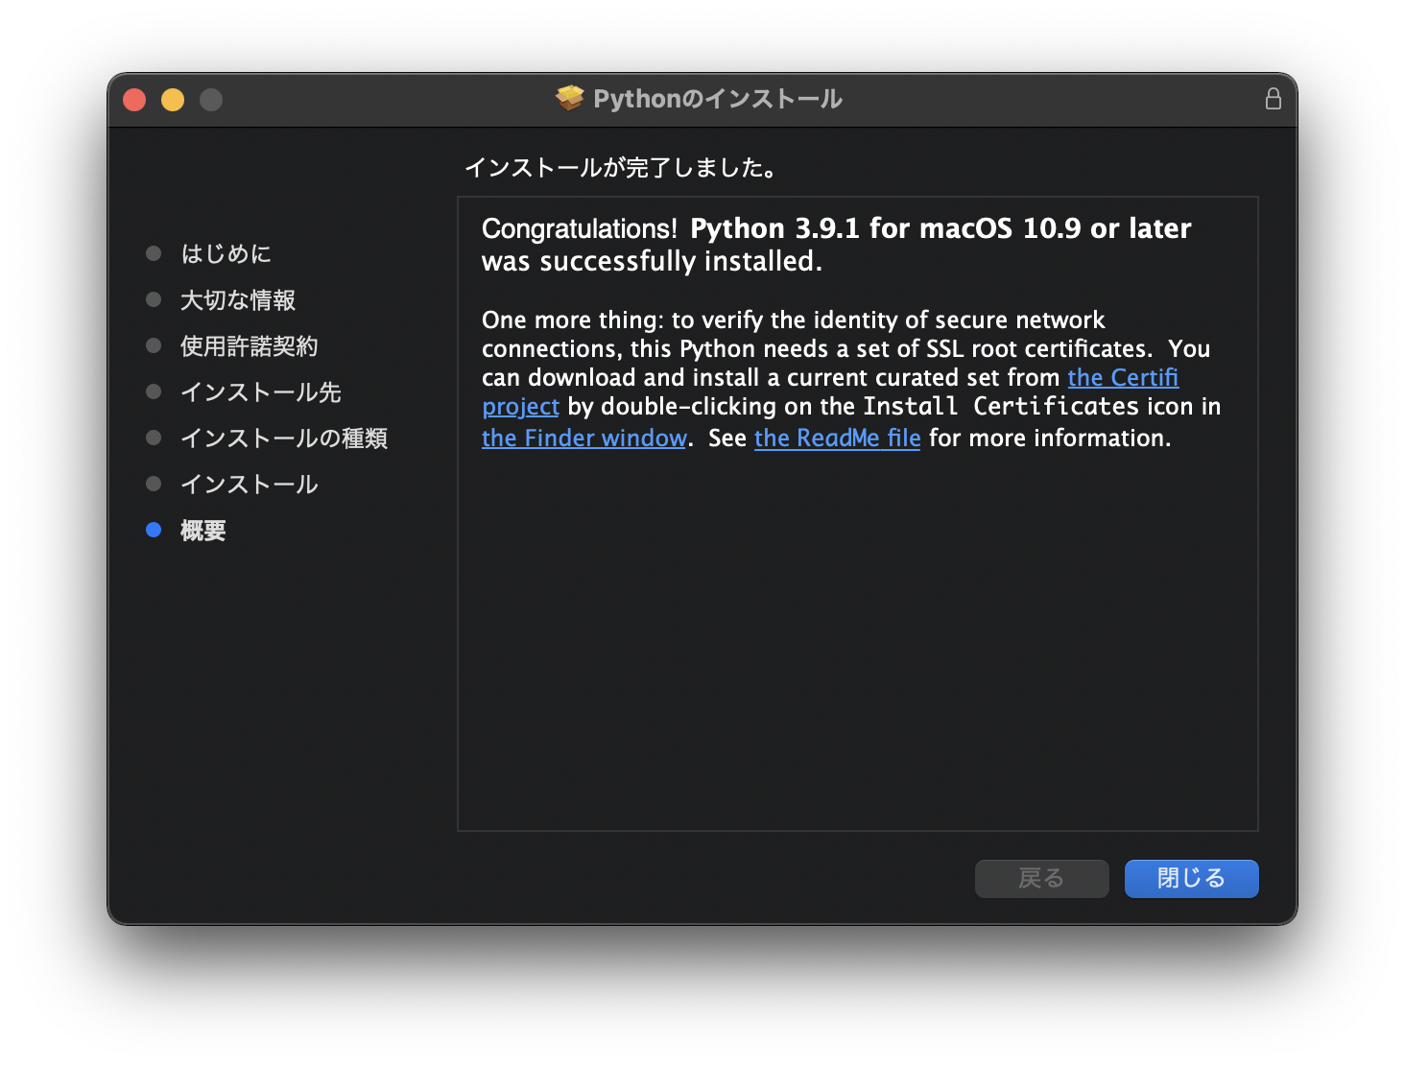
Task: Click the package icon beside the Pythonのインストール title
Action: click(x=570, y=98)
